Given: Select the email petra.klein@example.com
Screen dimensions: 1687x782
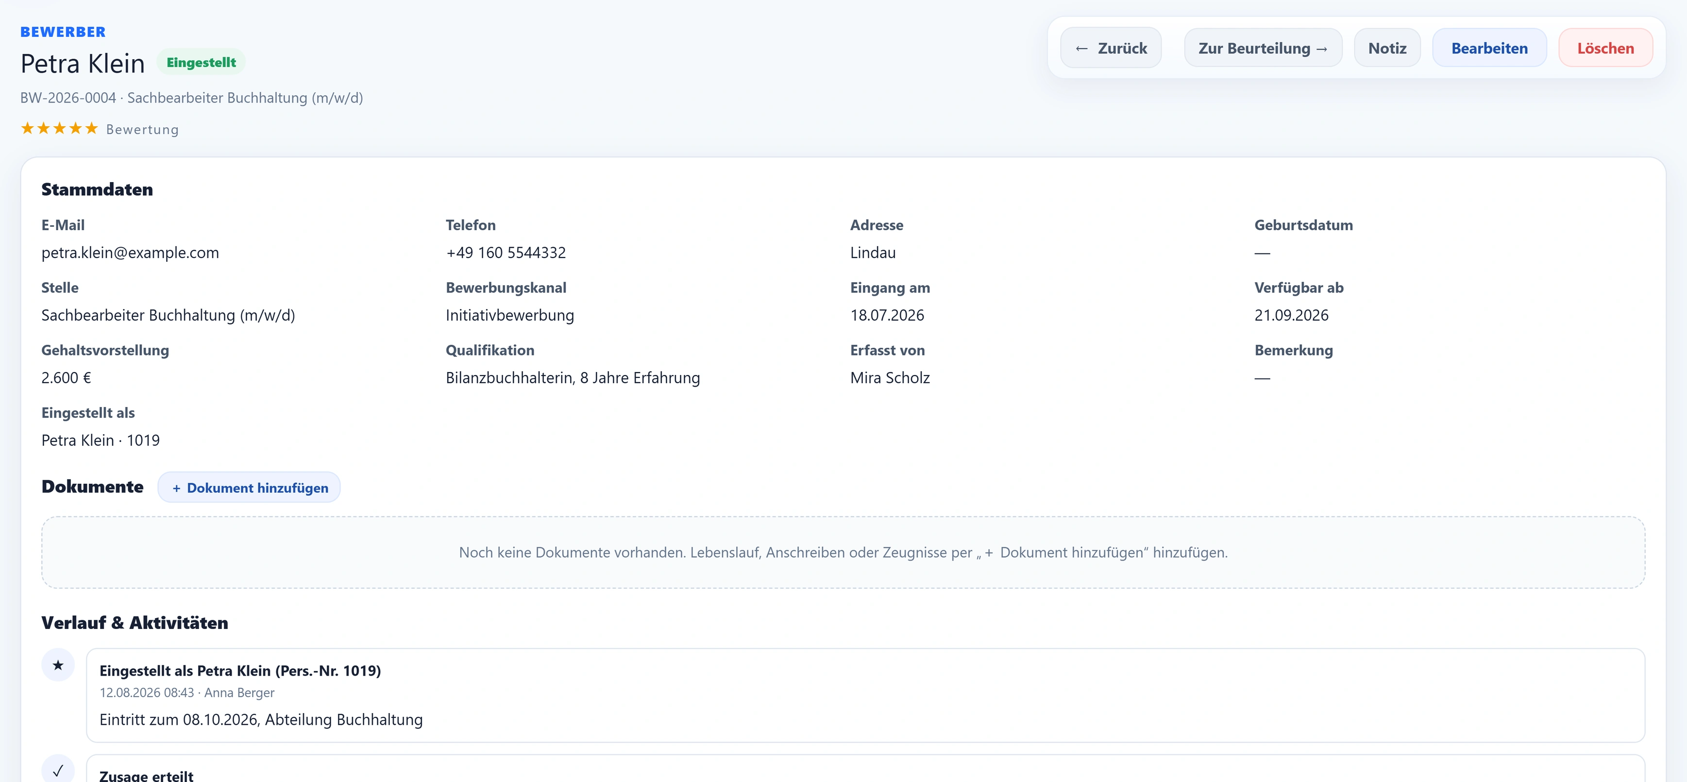Looking at the screenshot, I should (x=130, y=252).
